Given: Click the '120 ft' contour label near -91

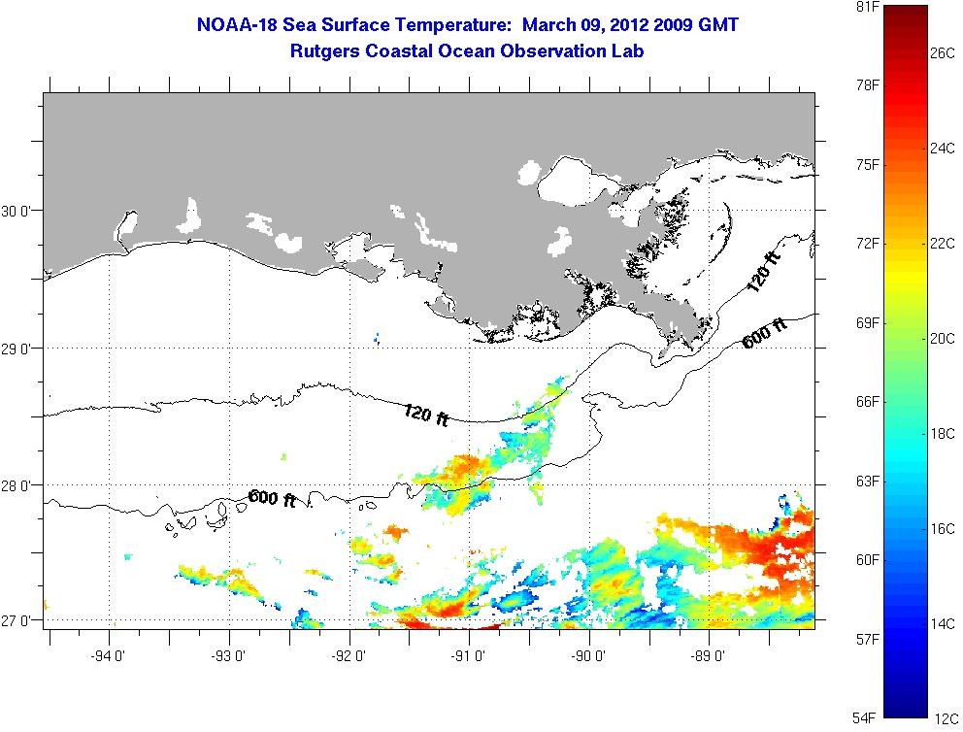Looking at the screenshot, I should point(426,416).
